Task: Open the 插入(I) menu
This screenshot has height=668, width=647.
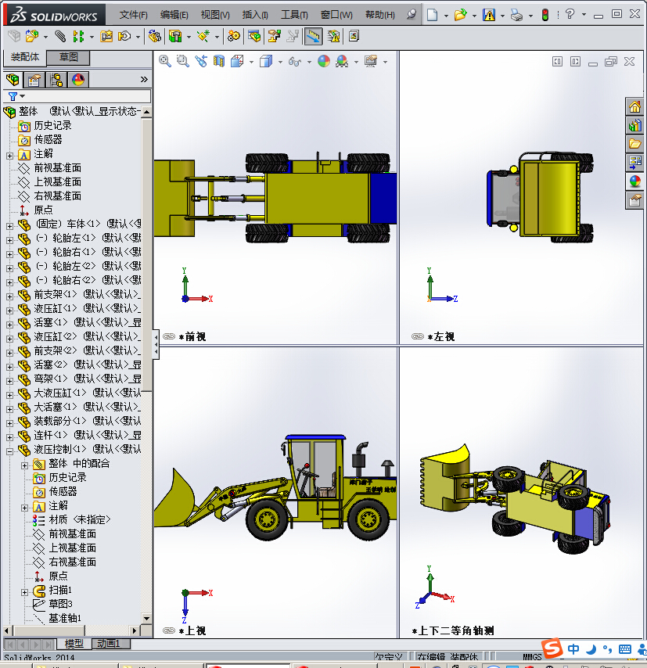Action: [x=255, y=15]
